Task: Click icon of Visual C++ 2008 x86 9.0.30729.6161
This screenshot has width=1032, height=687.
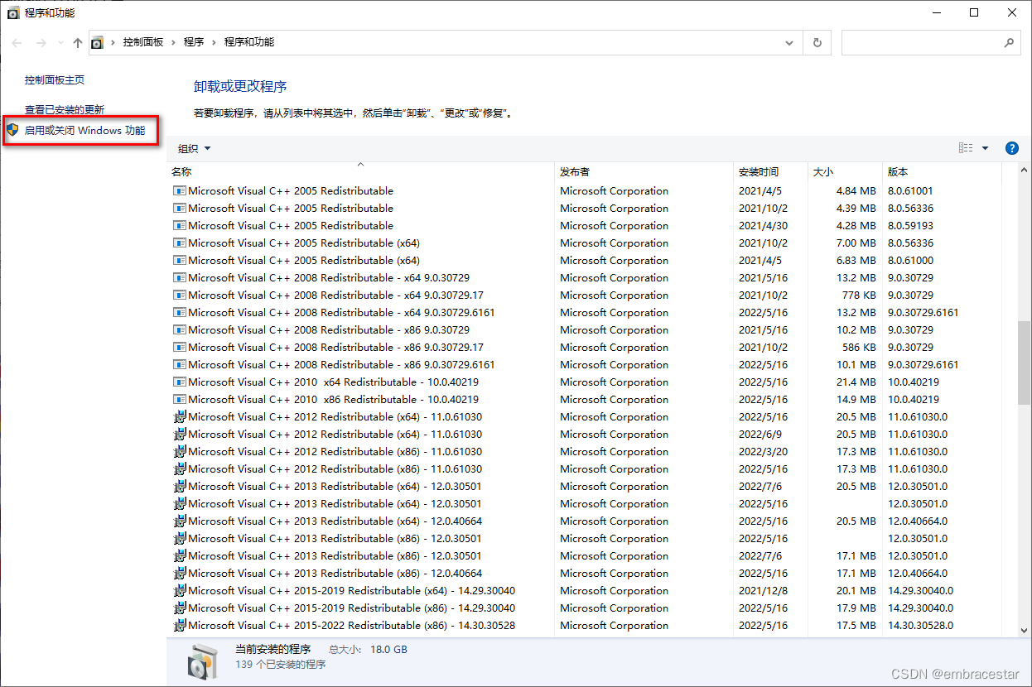Action: point(180,364)
